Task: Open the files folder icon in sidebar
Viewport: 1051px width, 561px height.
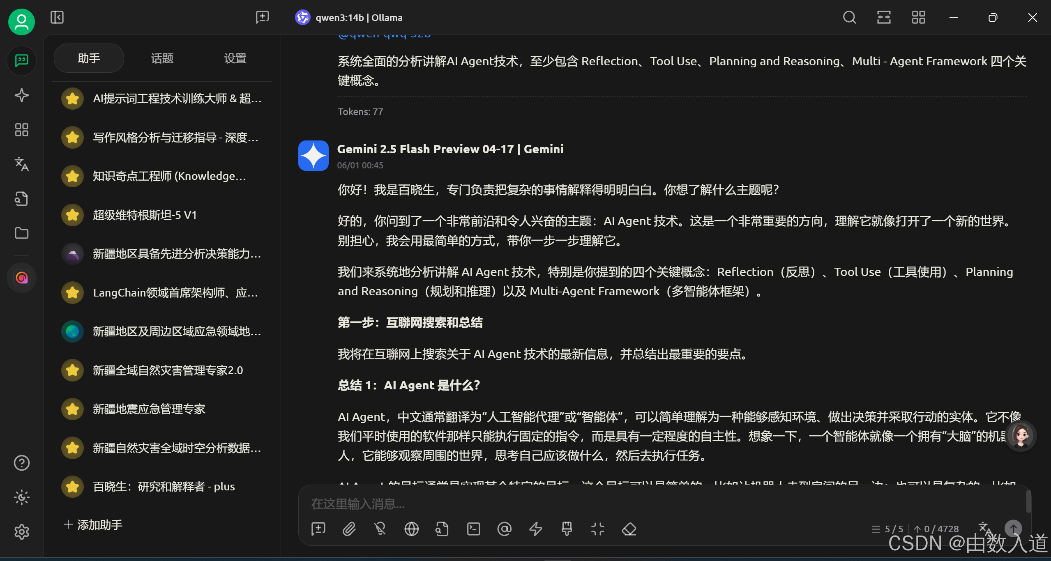Action: point(21,233)
